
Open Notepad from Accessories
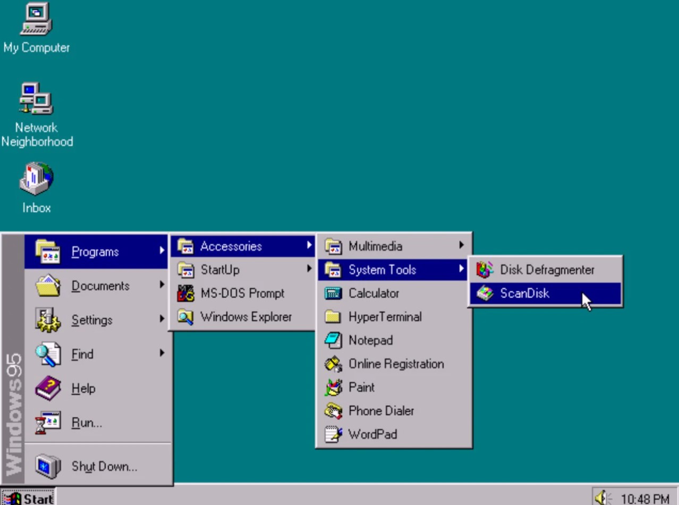click(x=370, y=340)
